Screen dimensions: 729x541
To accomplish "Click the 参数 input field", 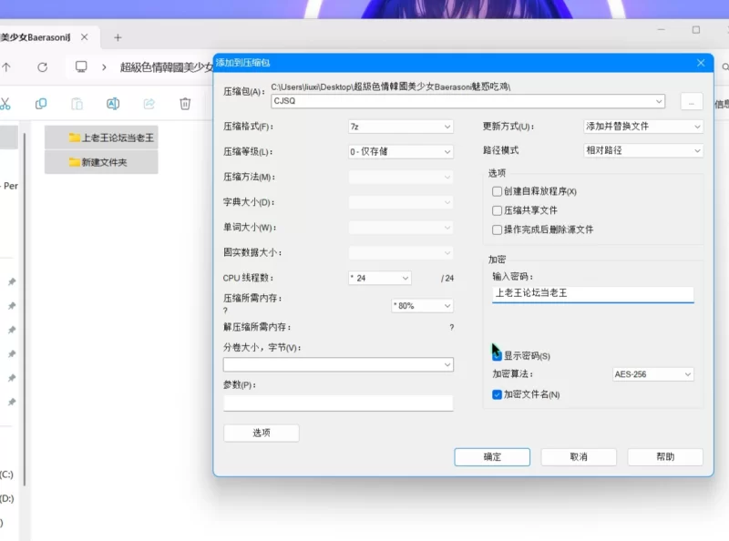I will (338, 403).
